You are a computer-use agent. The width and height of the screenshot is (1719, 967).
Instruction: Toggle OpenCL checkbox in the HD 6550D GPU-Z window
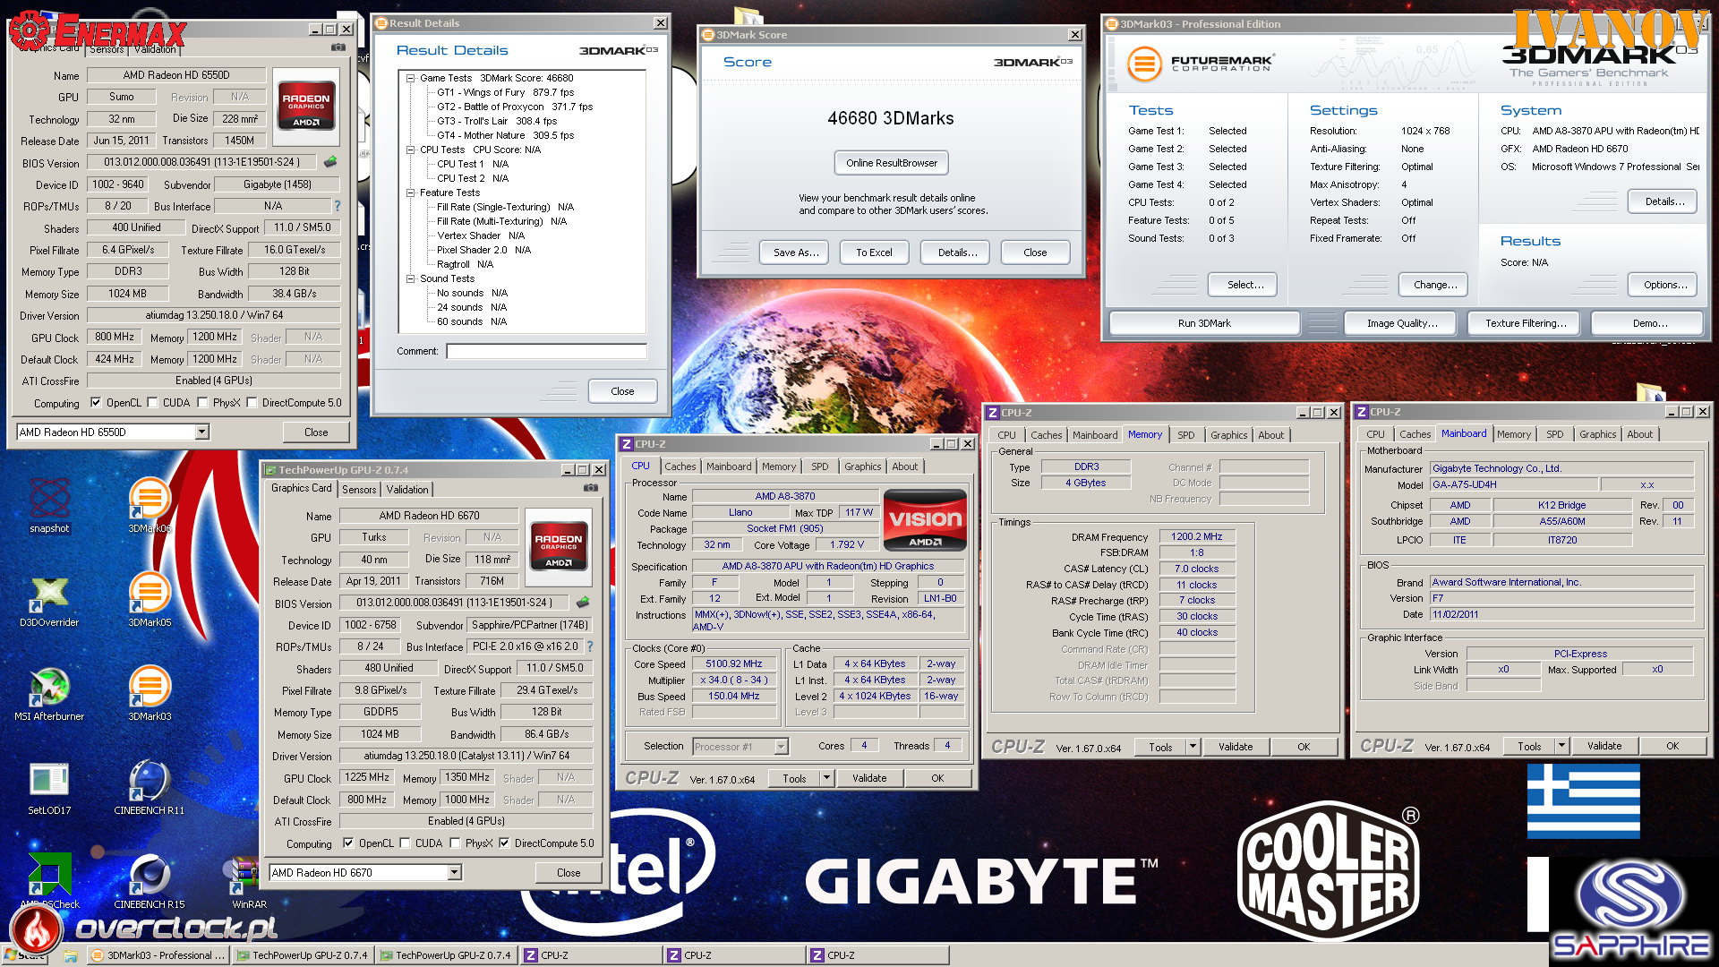[x=97, y=403]
